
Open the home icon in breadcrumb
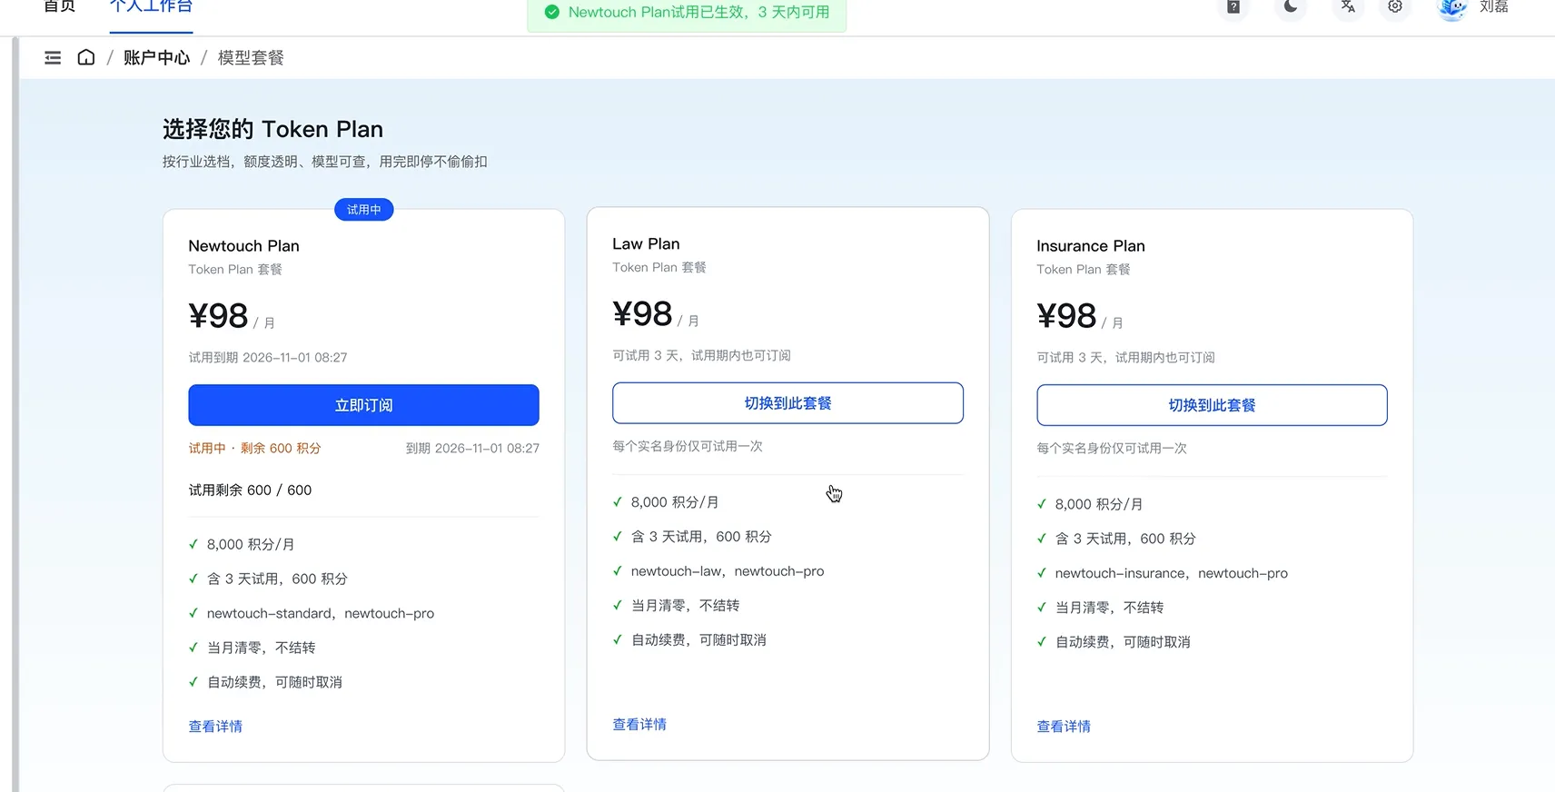tap(86, 57)
